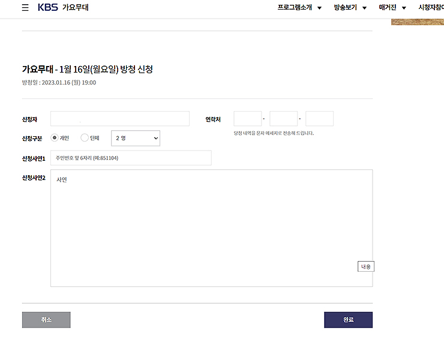The height and width of the screenshot is (339, 444).
Task: Click the 신청구분 label
Action: point(32,139)
